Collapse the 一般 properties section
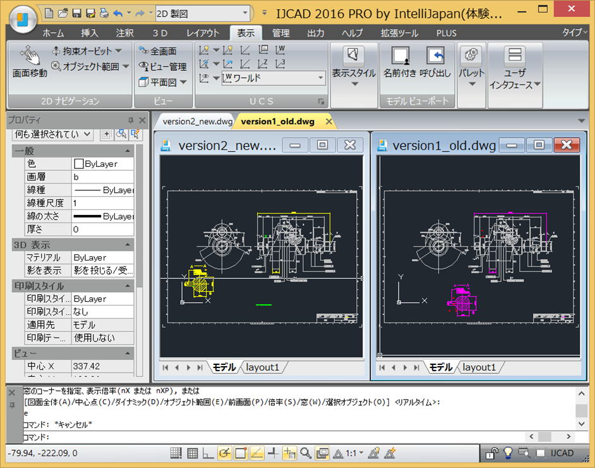595x468 pixels. click(x=128, y=151)
